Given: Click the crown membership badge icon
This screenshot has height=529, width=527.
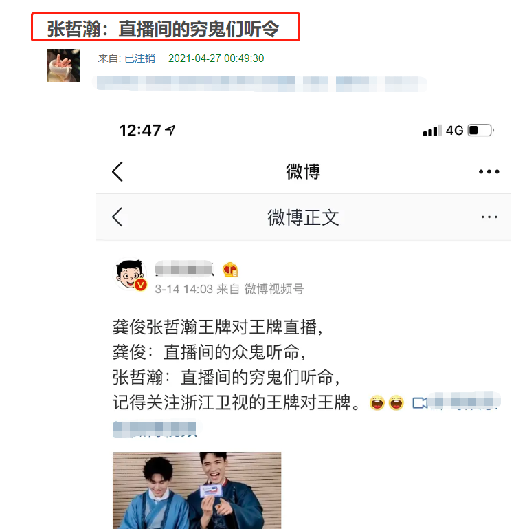Looking at the screenshot, I should point(230,270).
